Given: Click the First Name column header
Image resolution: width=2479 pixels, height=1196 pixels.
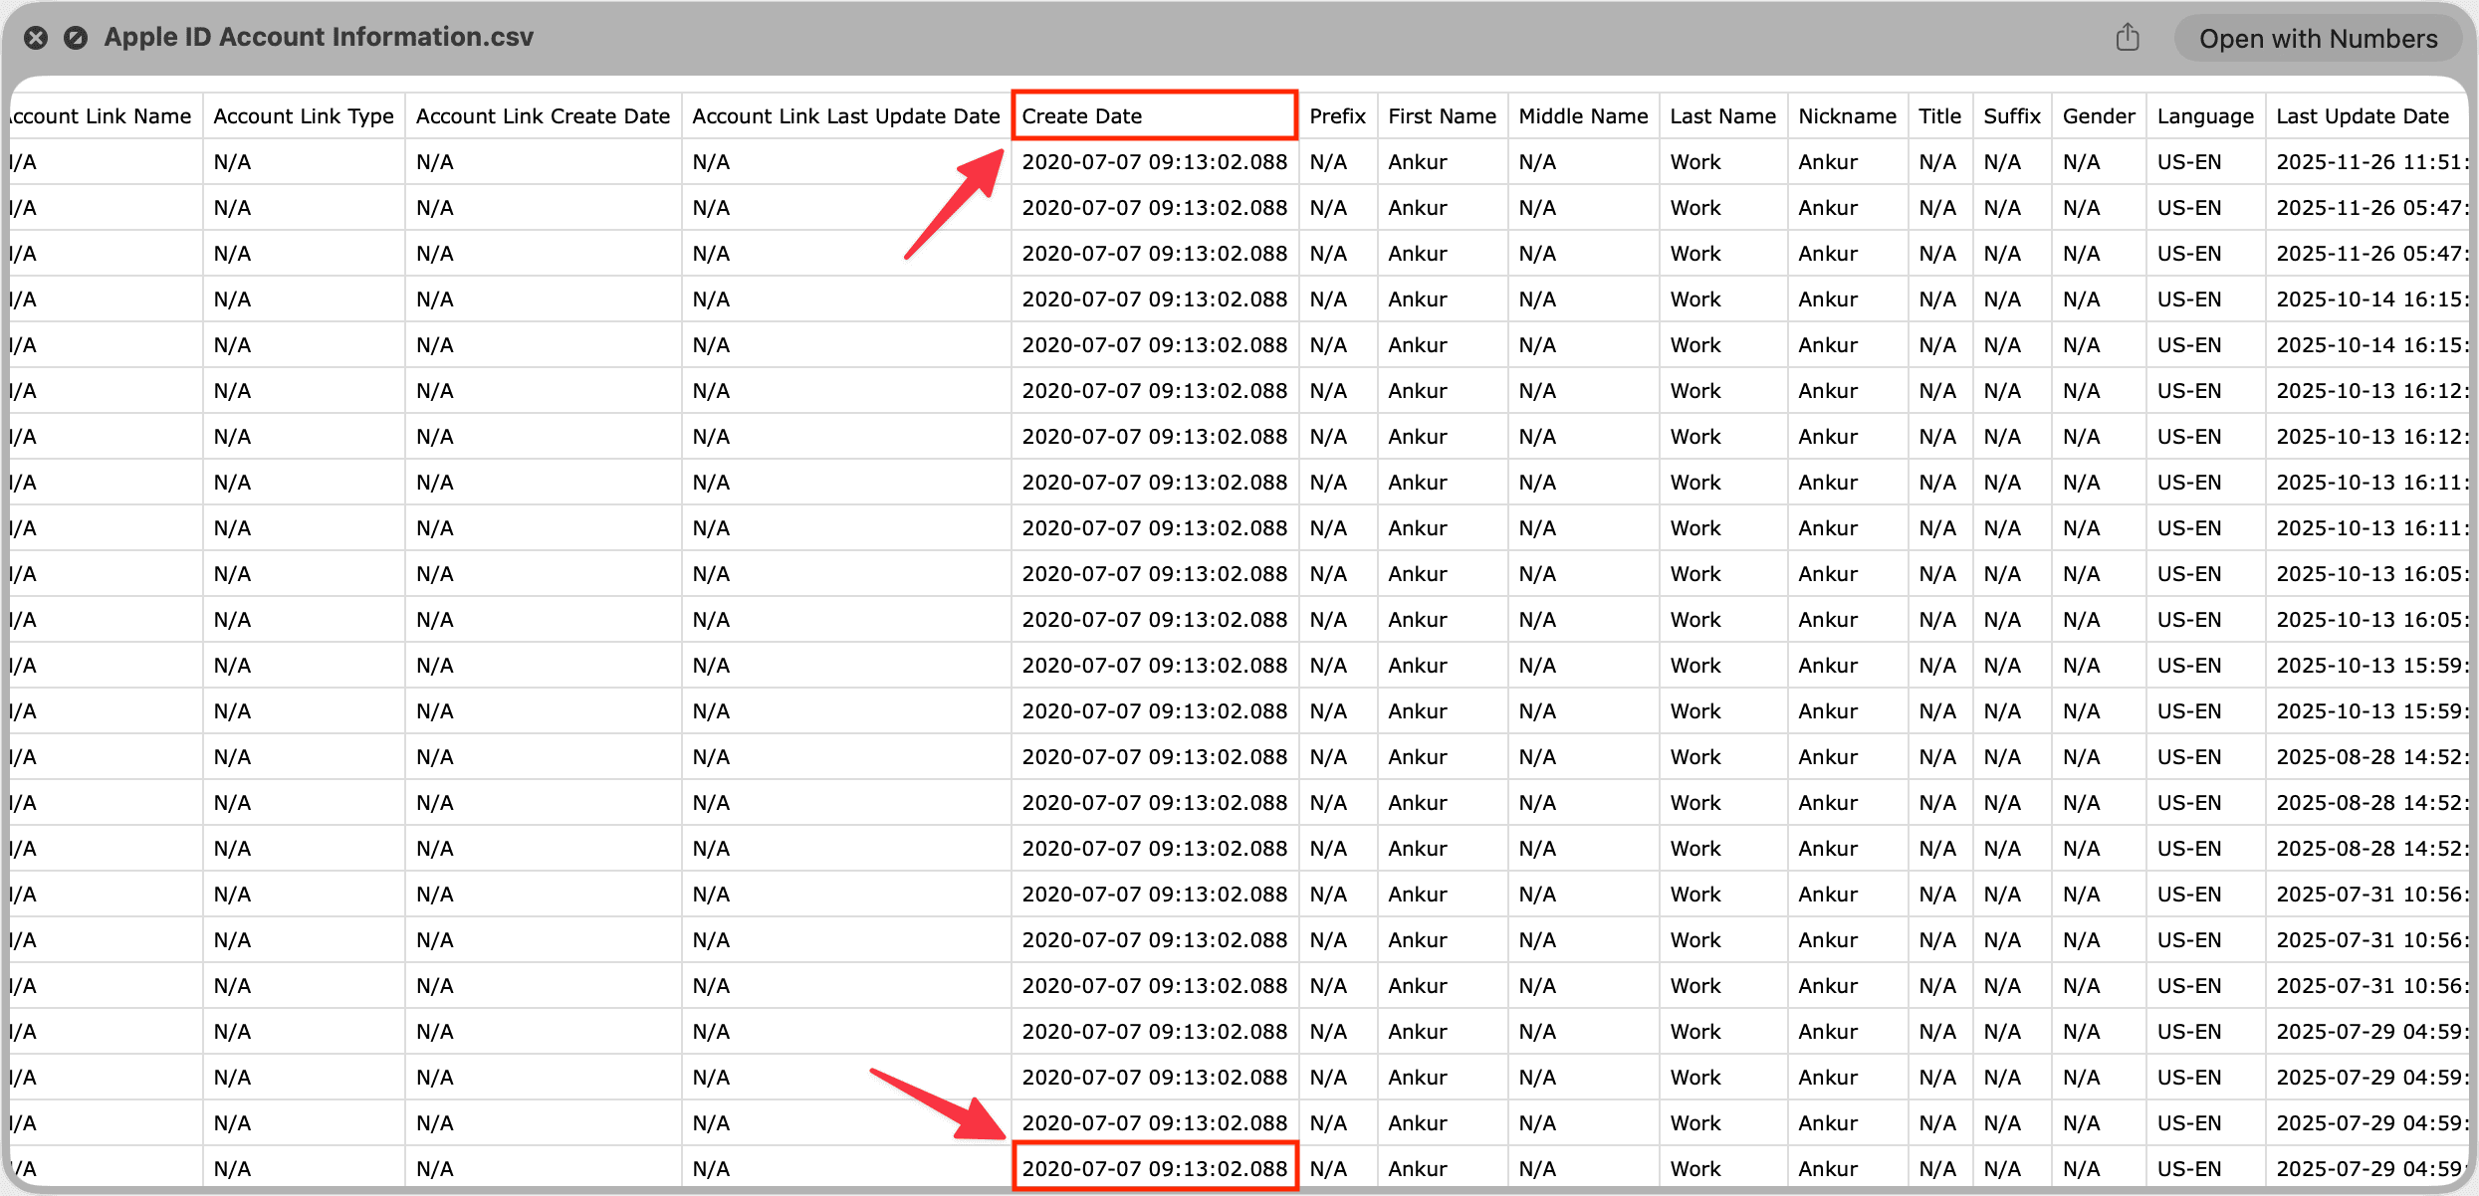Looking at the screenshot, I should [1442, 115].
